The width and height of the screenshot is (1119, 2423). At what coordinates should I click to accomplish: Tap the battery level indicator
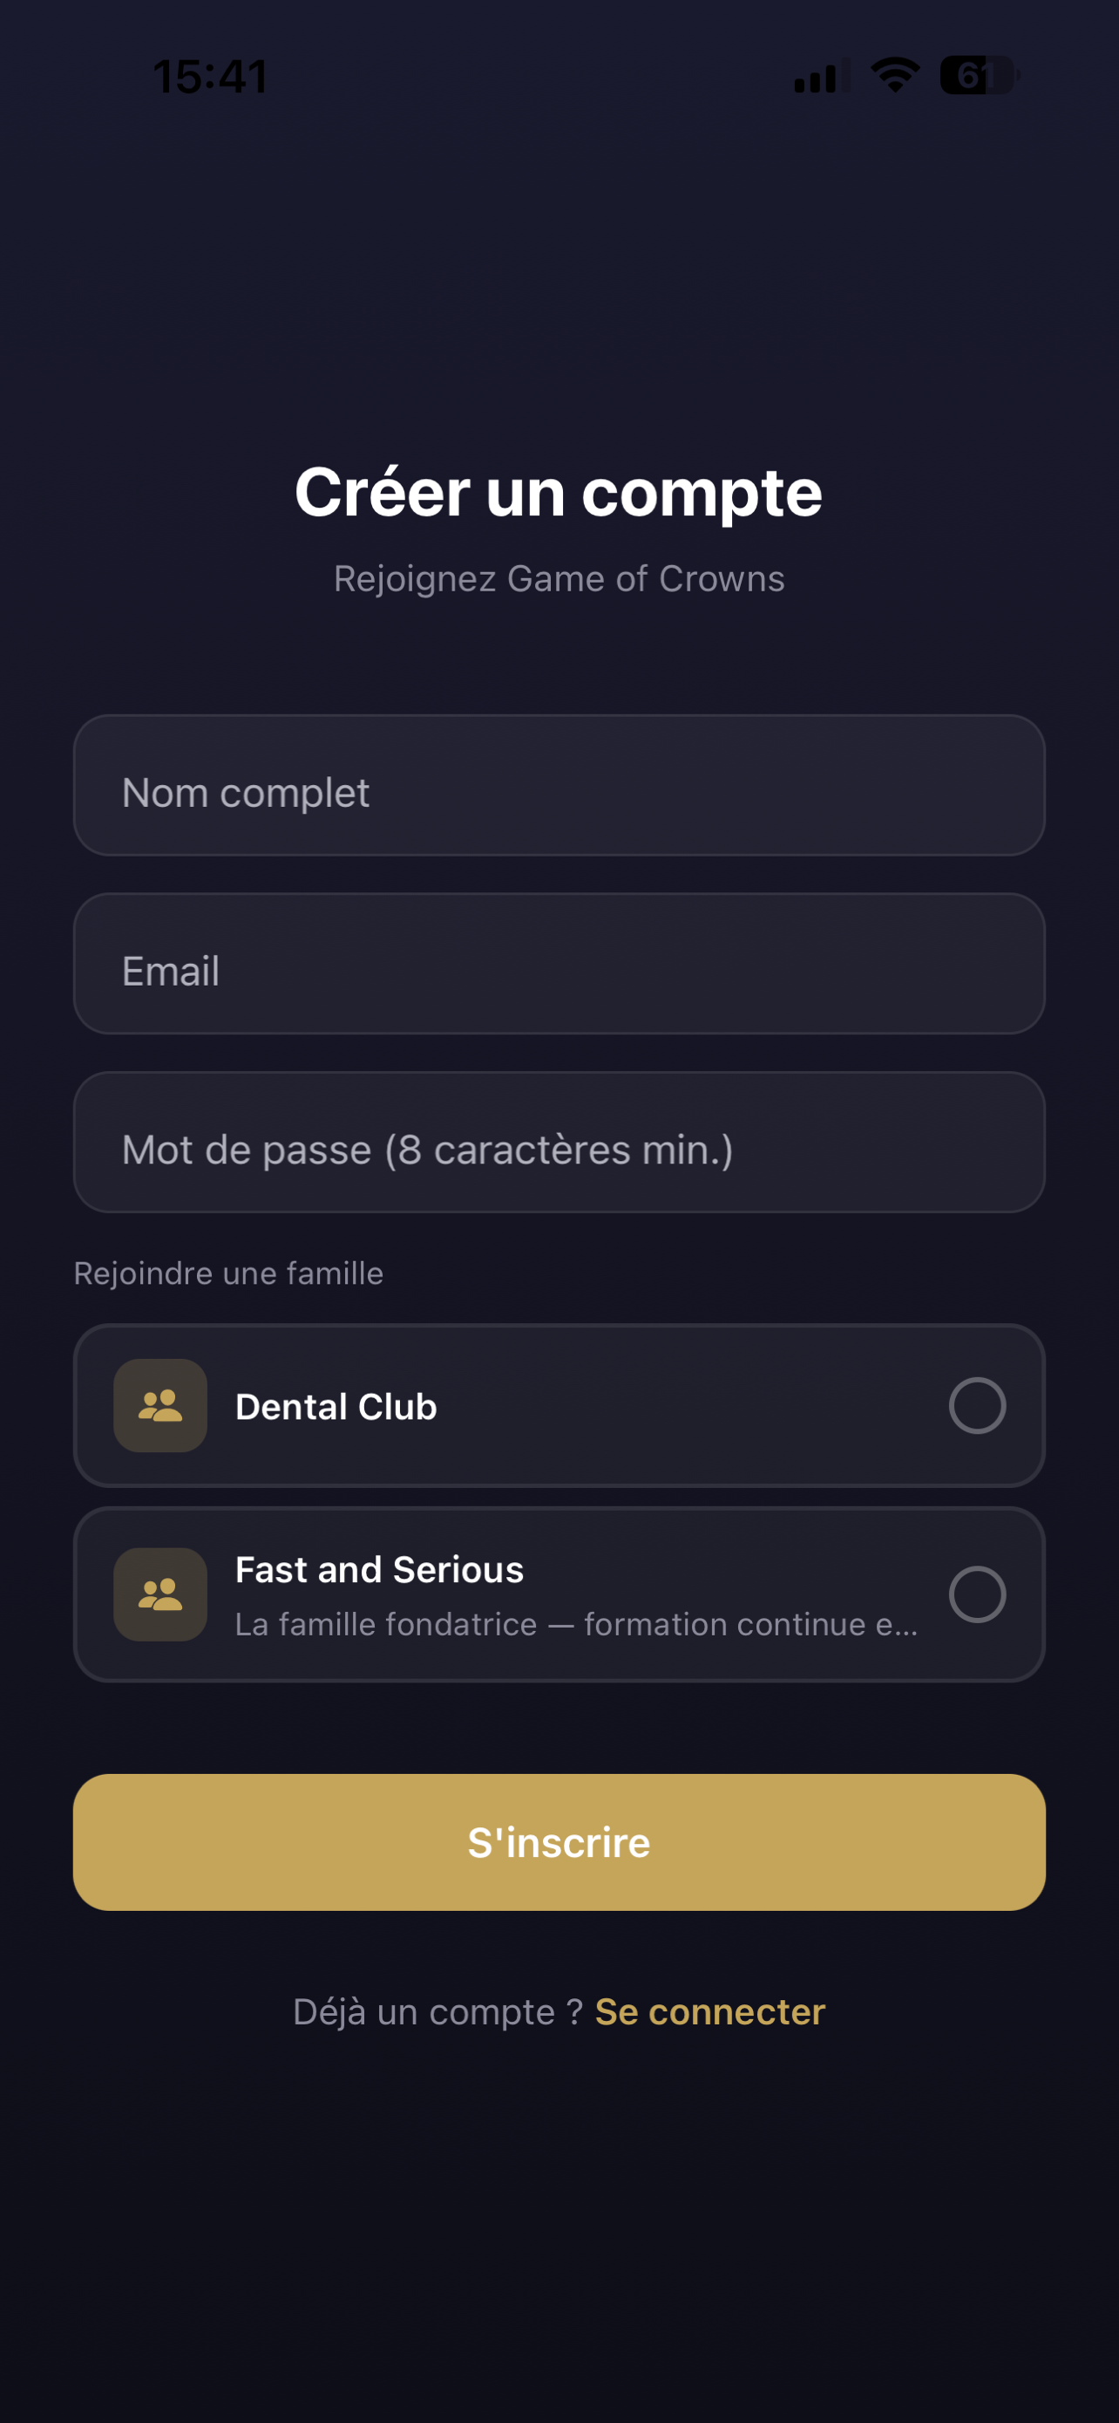click(979, 75)
